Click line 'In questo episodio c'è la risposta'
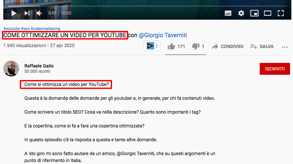Screen dimensions: 293x164 [x=91, y=140]
